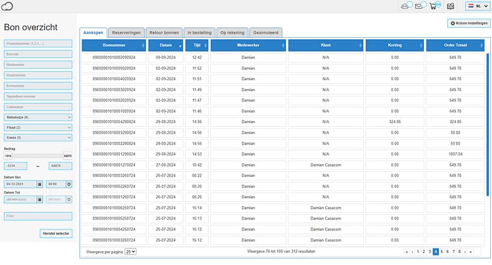Open calendar picker for Datum Tot
This screenshot has width=492, height=265.
tap(40, 199)
